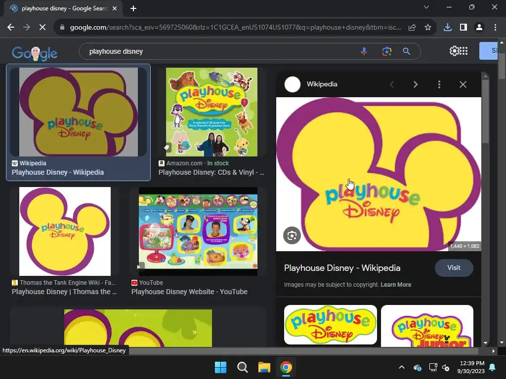This screenshot has height=379, width=506.
Task: Open Windows taskbar search
Action: point(242,367)
